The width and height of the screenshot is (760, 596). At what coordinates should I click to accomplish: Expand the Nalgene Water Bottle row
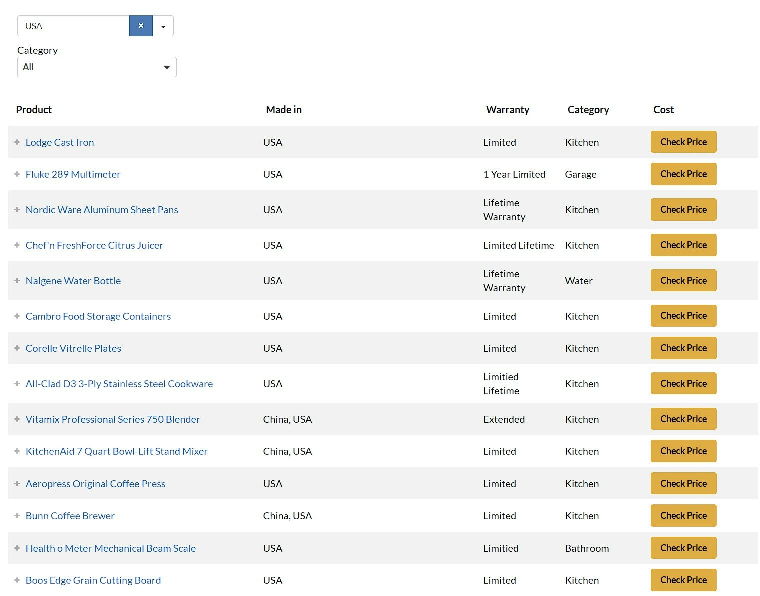click(x=17, y=281)
